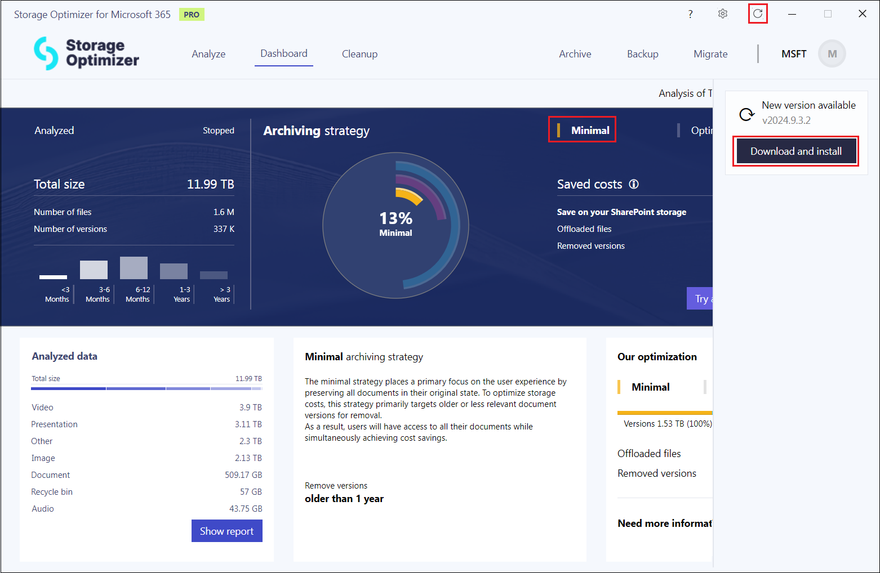
Task: Click the help question mark icon
Action: tap(690, 14)
